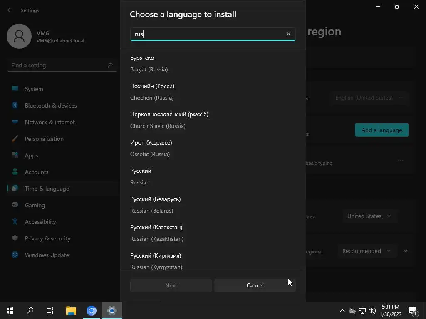Click the volume speaker tray icon
The height and width of the screenshot is (319, 426).
372,311
